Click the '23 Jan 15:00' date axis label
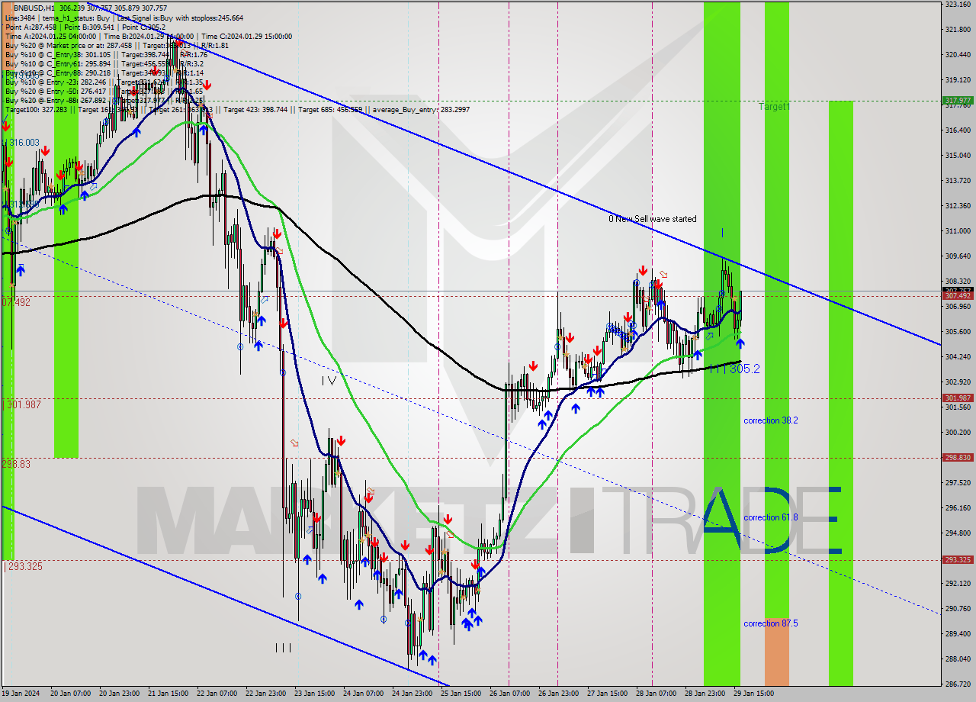This screenshot has height=702, width=976. point(315,694)
